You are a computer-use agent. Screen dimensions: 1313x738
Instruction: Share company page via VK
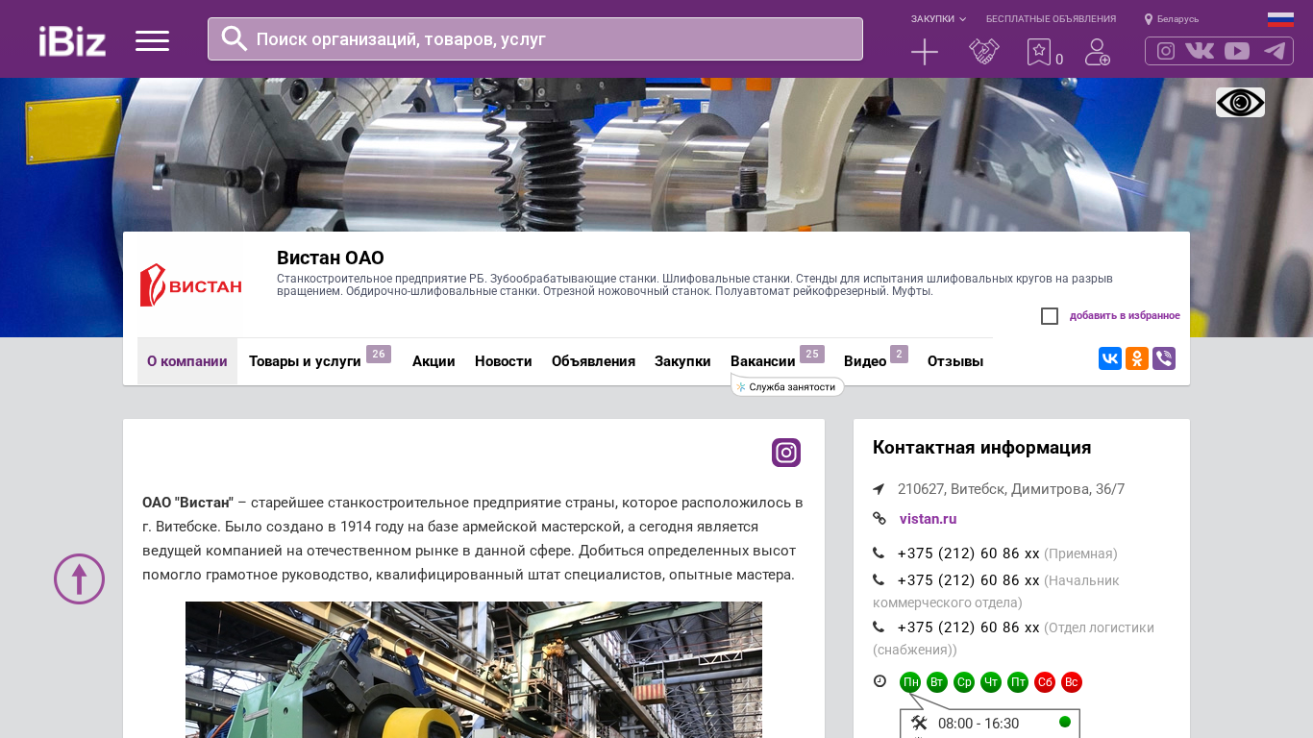(1110, 358)
